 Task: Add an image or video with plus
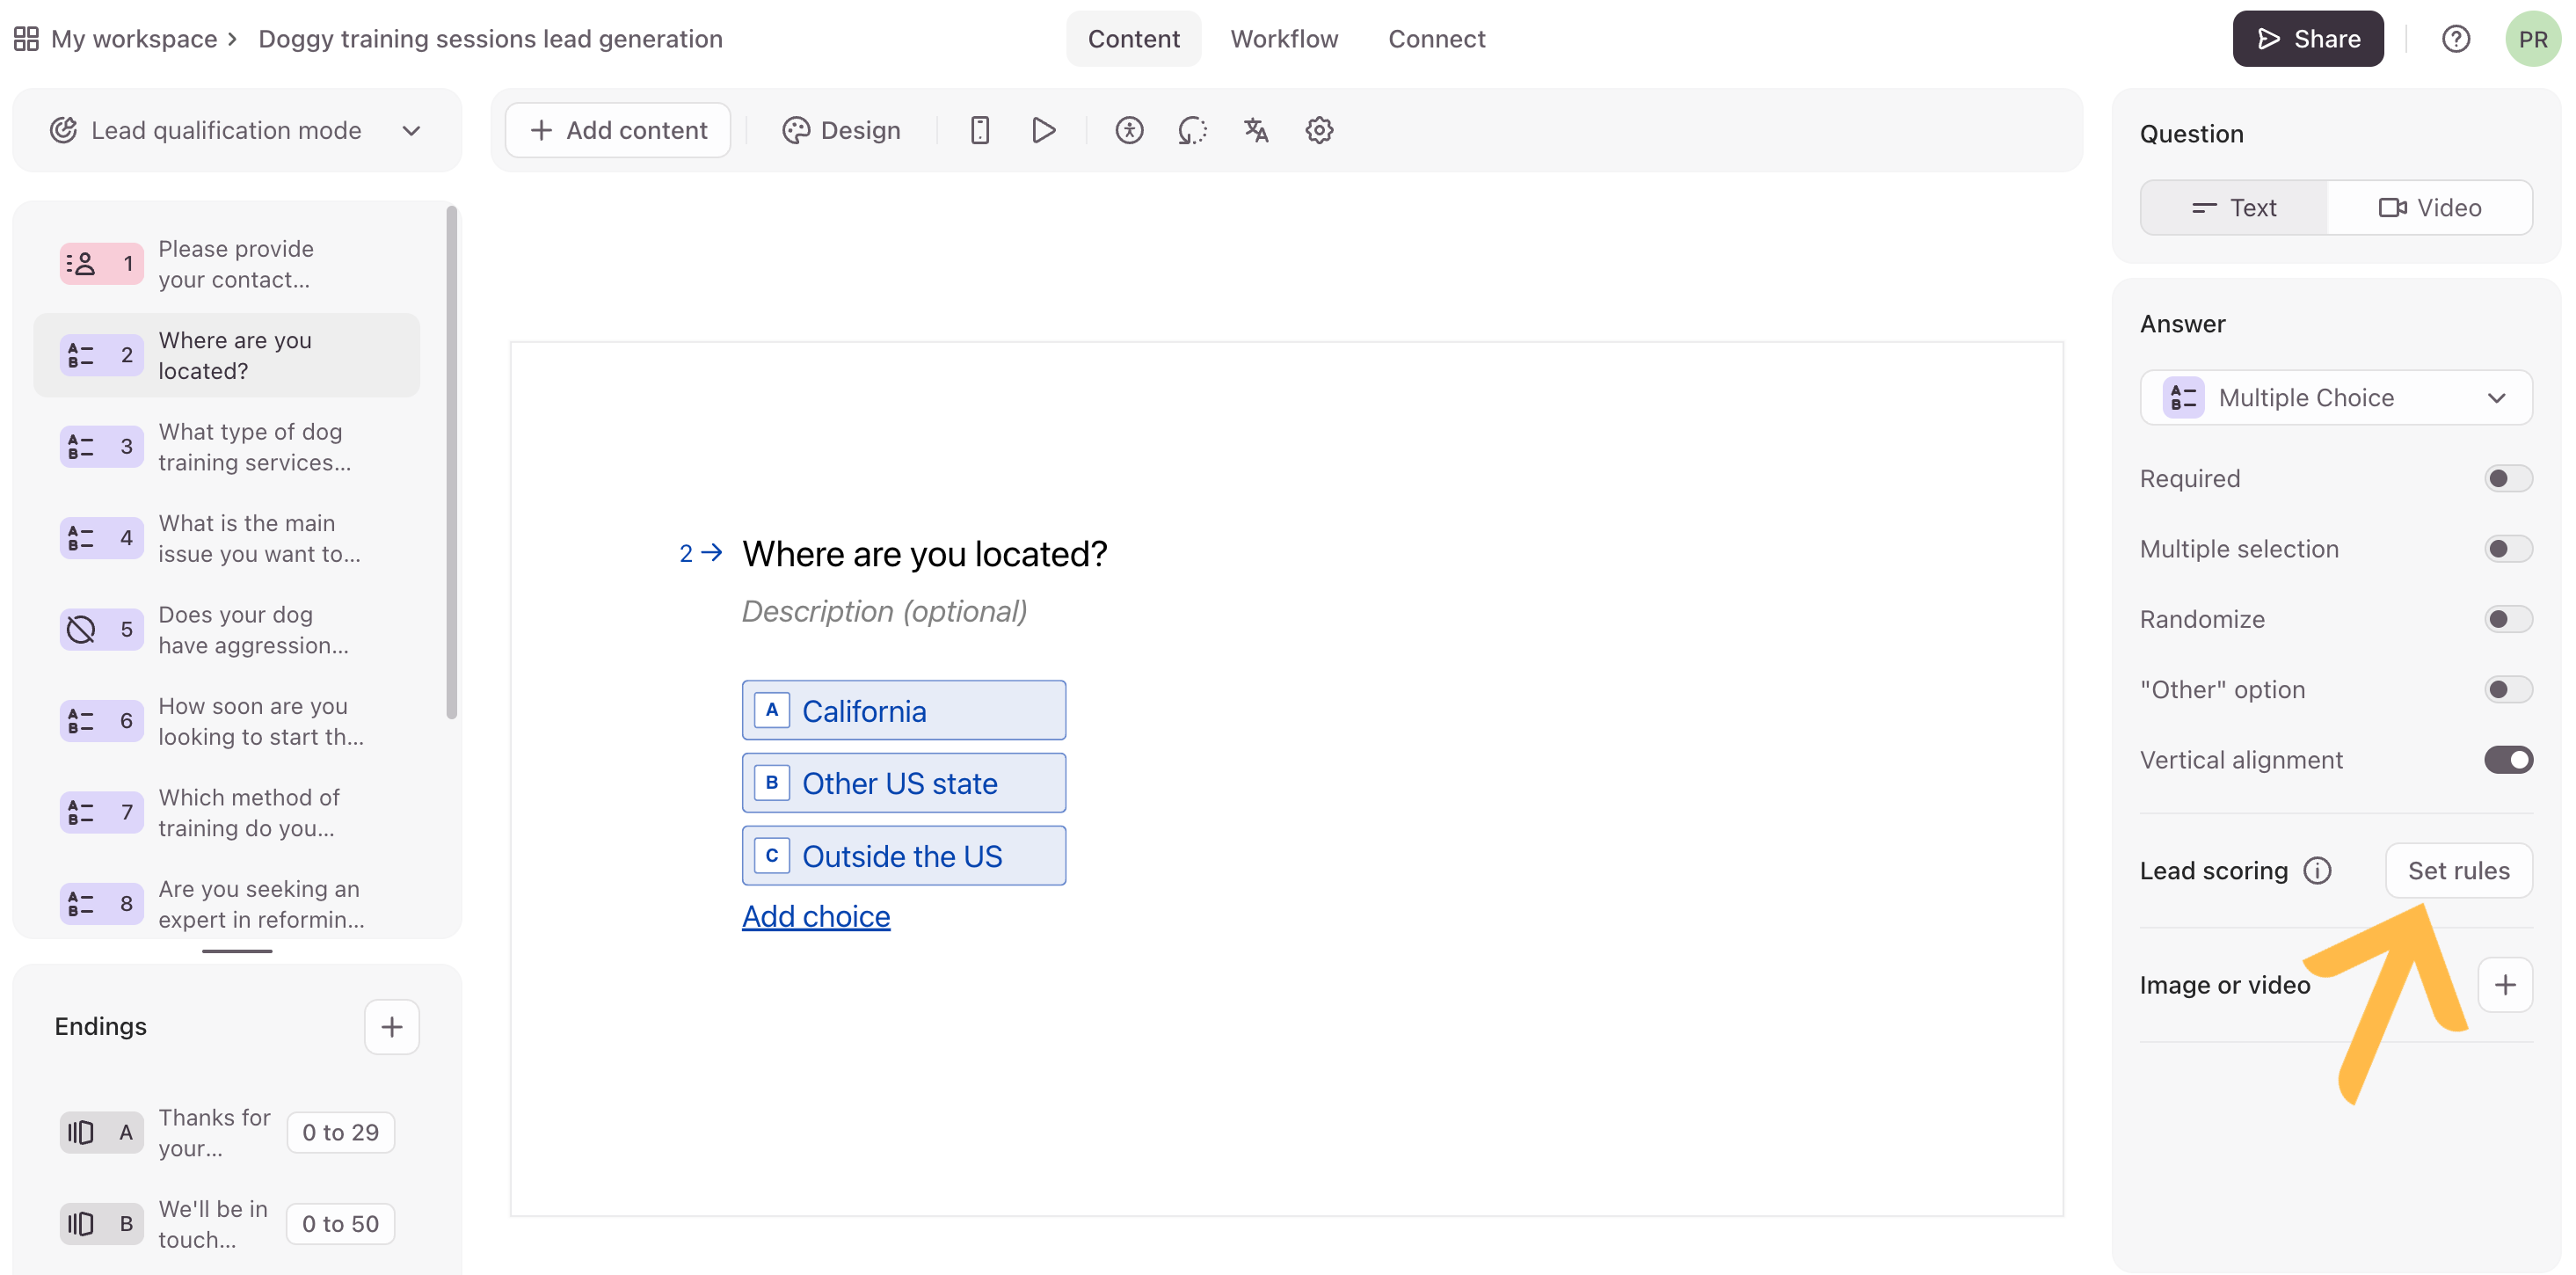[x=2505, y=985]
